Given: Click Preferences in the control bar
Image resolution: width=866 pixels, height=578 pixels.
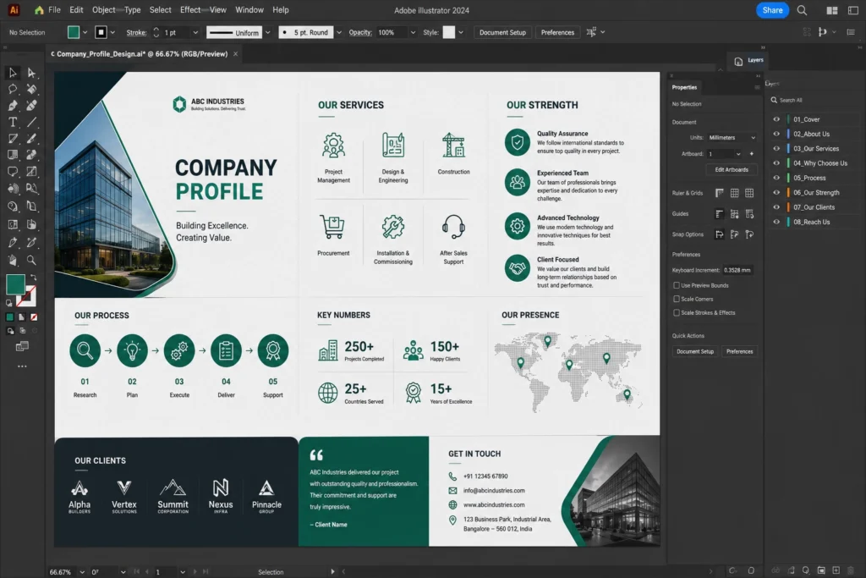Looking at the screenshot, I should click(x=557, y=33).
